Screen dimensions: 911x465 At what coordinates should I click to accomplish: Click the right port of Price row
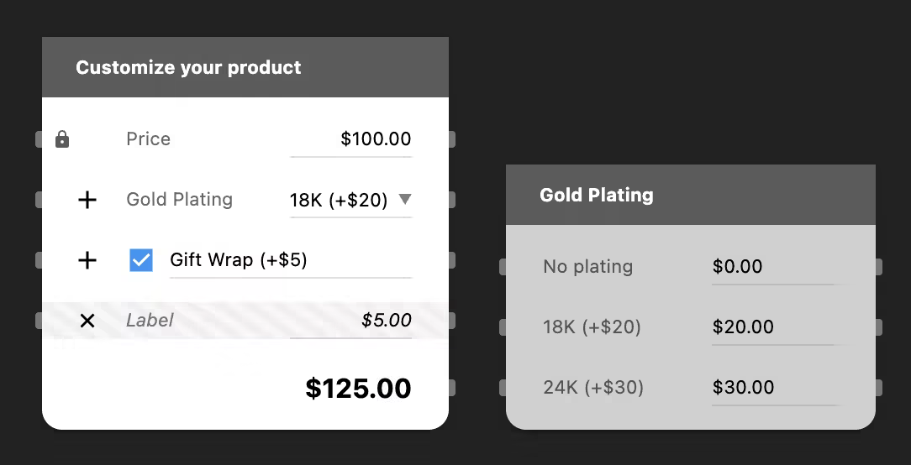(x=452, y=139)
